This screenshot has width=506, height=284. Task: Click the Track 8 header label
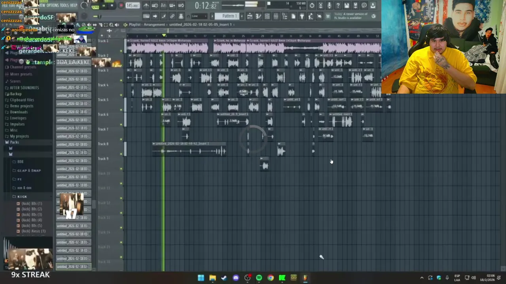(x=103, y=144)
